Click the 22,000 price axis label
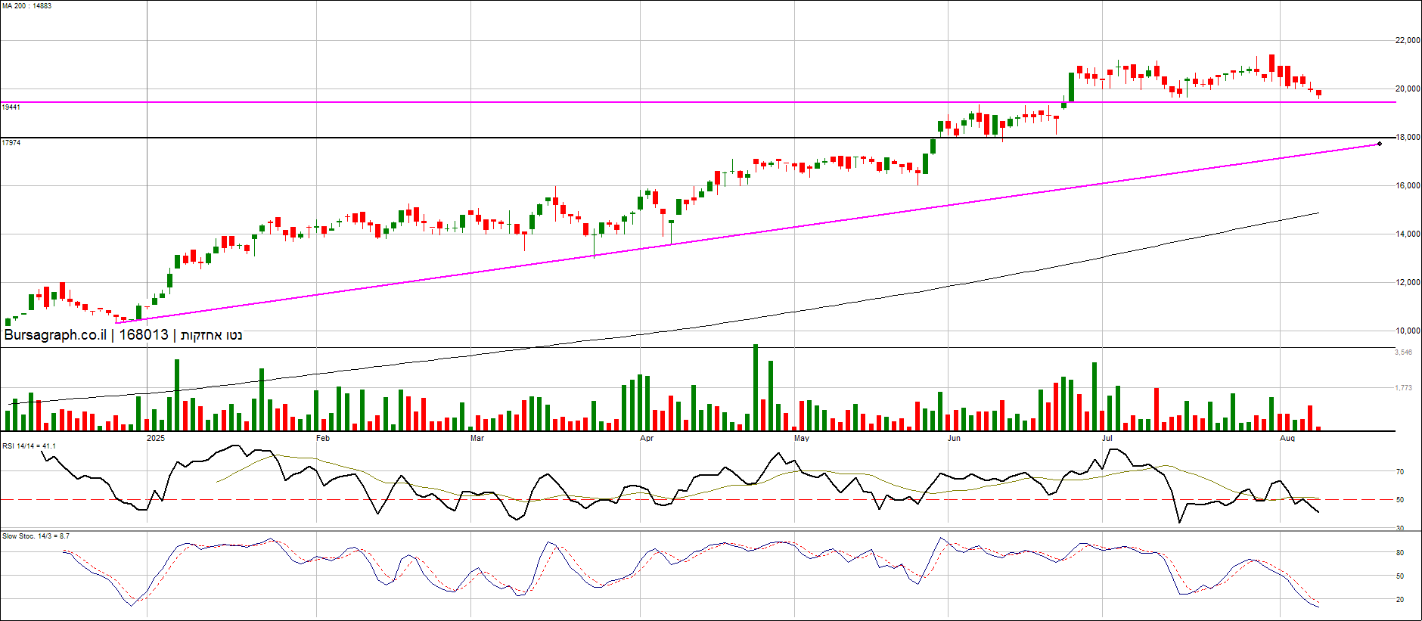This screenshot has width=1422, height=621. tap(1408, 41)
